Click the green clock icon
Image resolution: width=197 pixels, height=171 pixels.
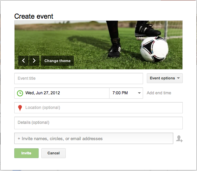(x=20, y=93)
